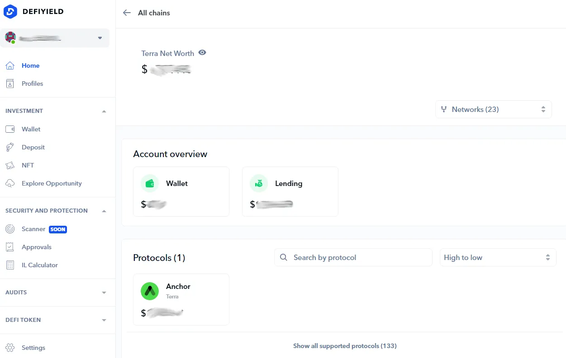Click the All chains back link
The height and width of the screenshot is (358, 566).
pos(154,13)
